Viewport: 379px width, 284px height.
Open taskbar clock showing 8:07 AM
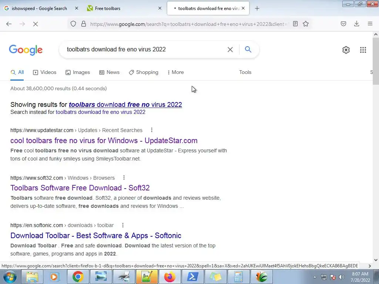point(360,277)
